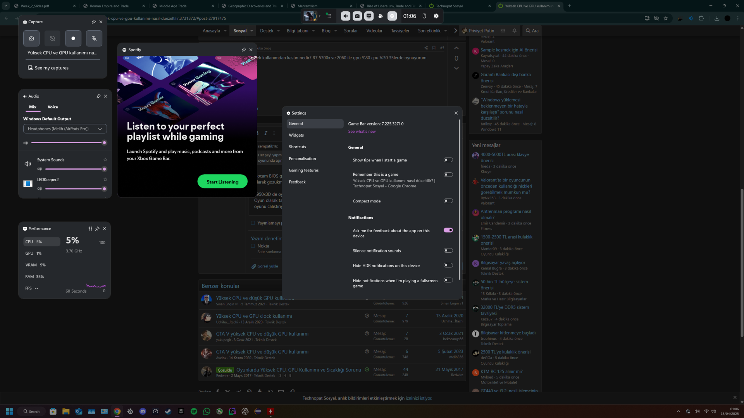Click Start Listening on Spotify

point(222,182)
